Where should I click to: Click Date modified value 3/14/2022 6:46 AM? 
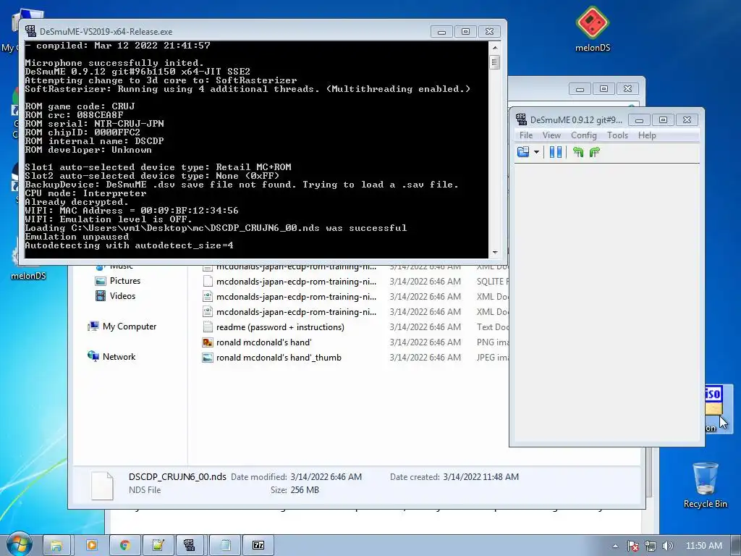tap(326, 477)
